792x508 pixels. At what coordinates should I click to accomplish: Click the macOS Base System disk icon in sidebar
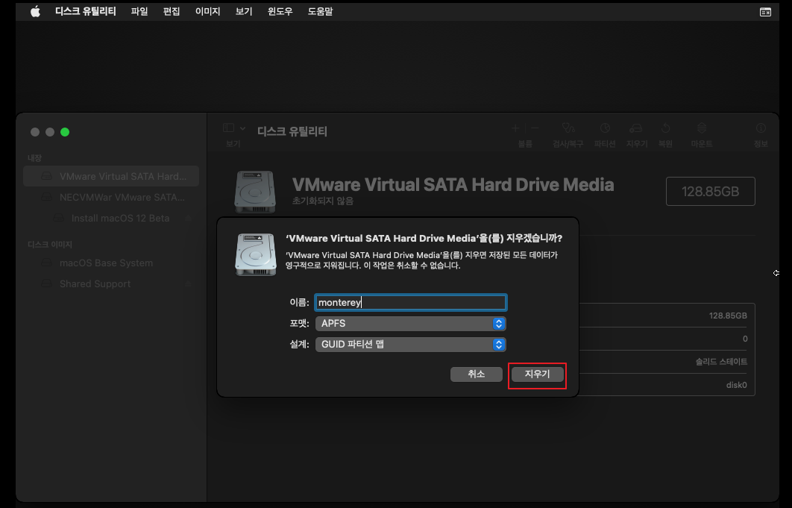(x=46, y=263)
